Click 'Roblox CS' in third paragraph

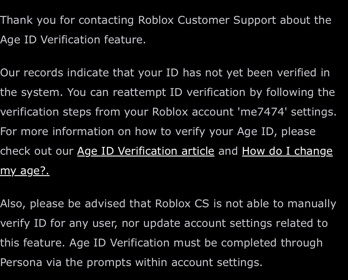click(182, 204)
